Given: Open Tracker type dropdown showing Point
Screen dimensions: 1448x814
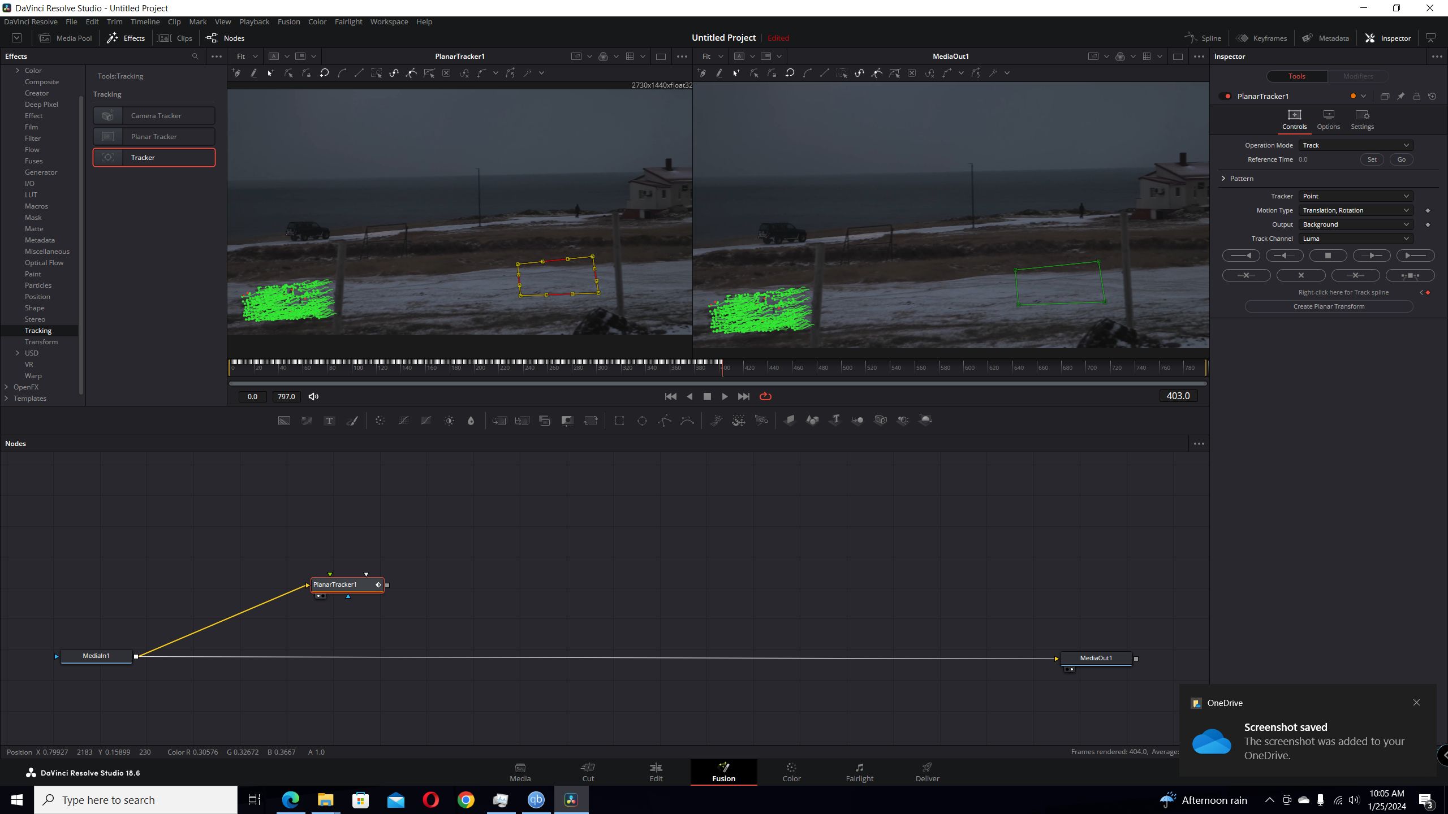Looking at the screenshot, I should (x=1356, y=196).
